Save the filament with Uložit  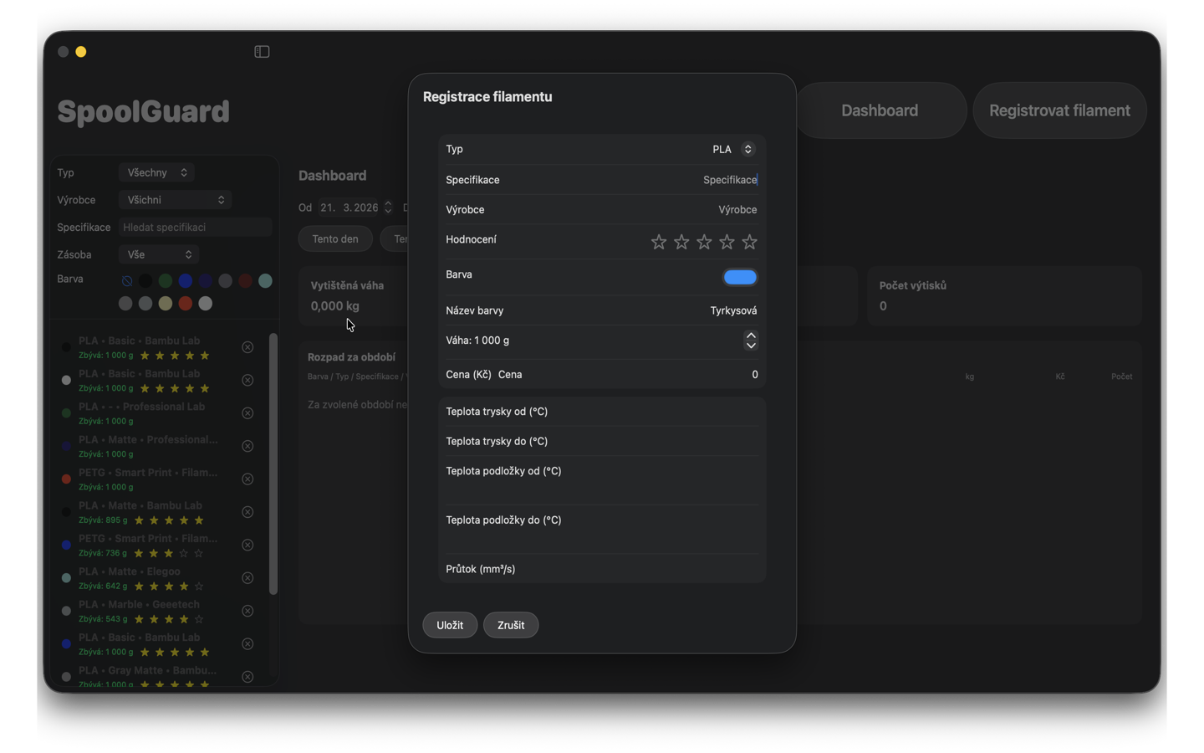click(450, 625)
